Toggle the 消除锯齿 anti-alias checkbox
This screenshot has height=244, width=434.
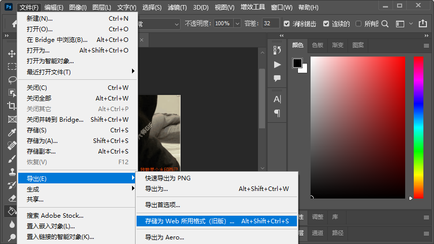(287, 24)
